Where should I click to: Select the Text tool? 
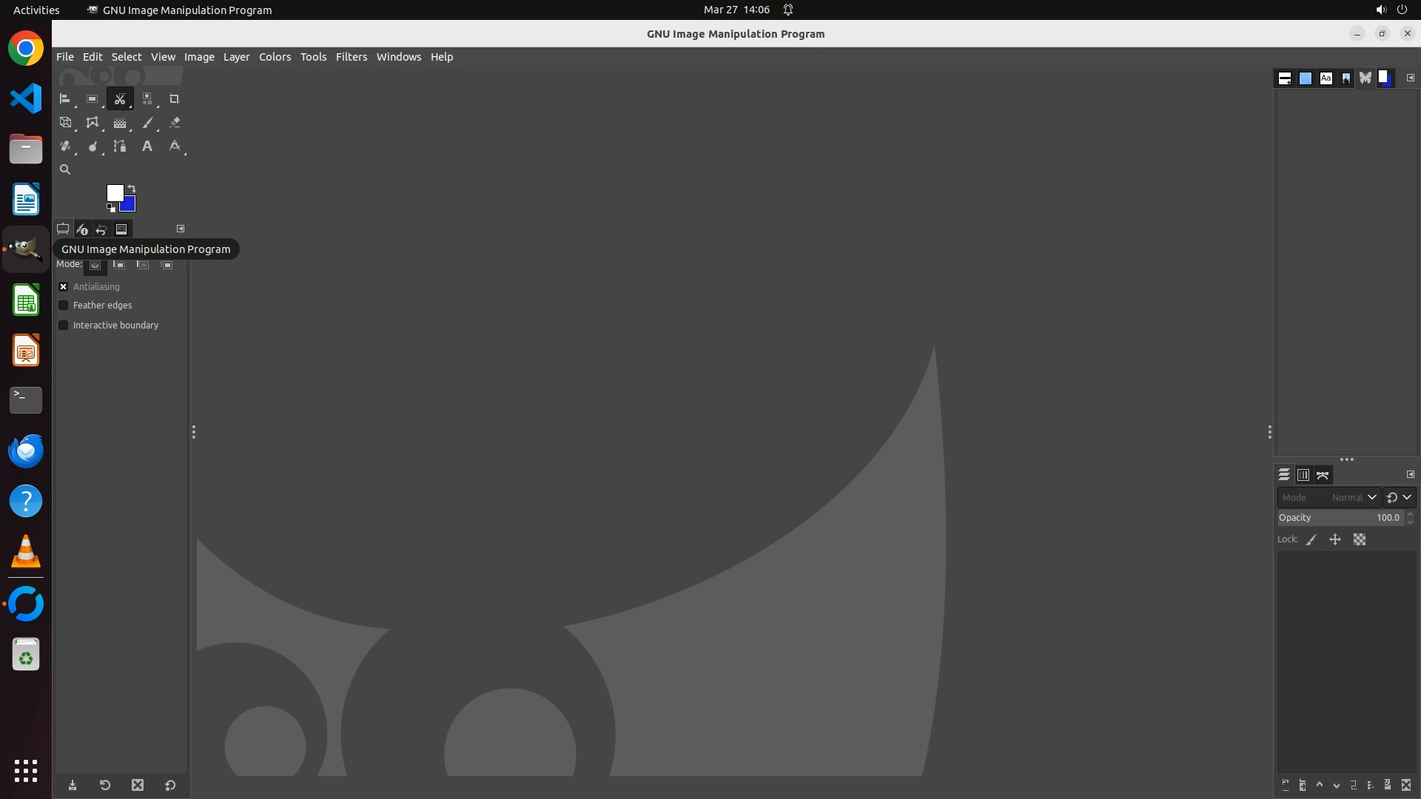click(x=147, y=146)
